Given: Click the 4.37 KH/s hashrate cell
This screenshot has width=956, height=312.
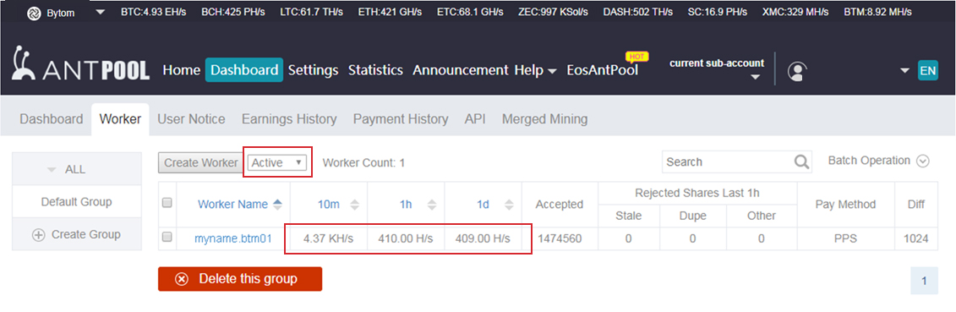Looking at the screenshot, I should (329, 239).
